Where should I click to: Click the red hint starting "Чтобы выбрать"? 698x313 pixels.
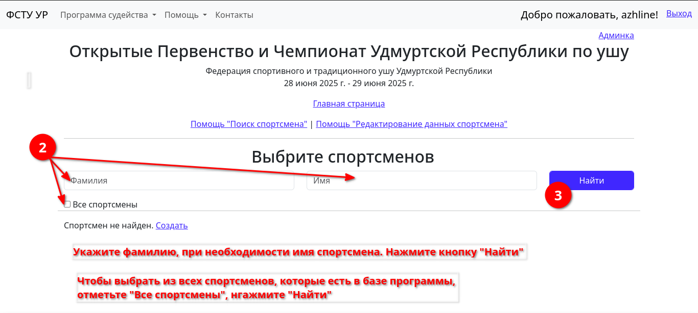click(266, 289)
